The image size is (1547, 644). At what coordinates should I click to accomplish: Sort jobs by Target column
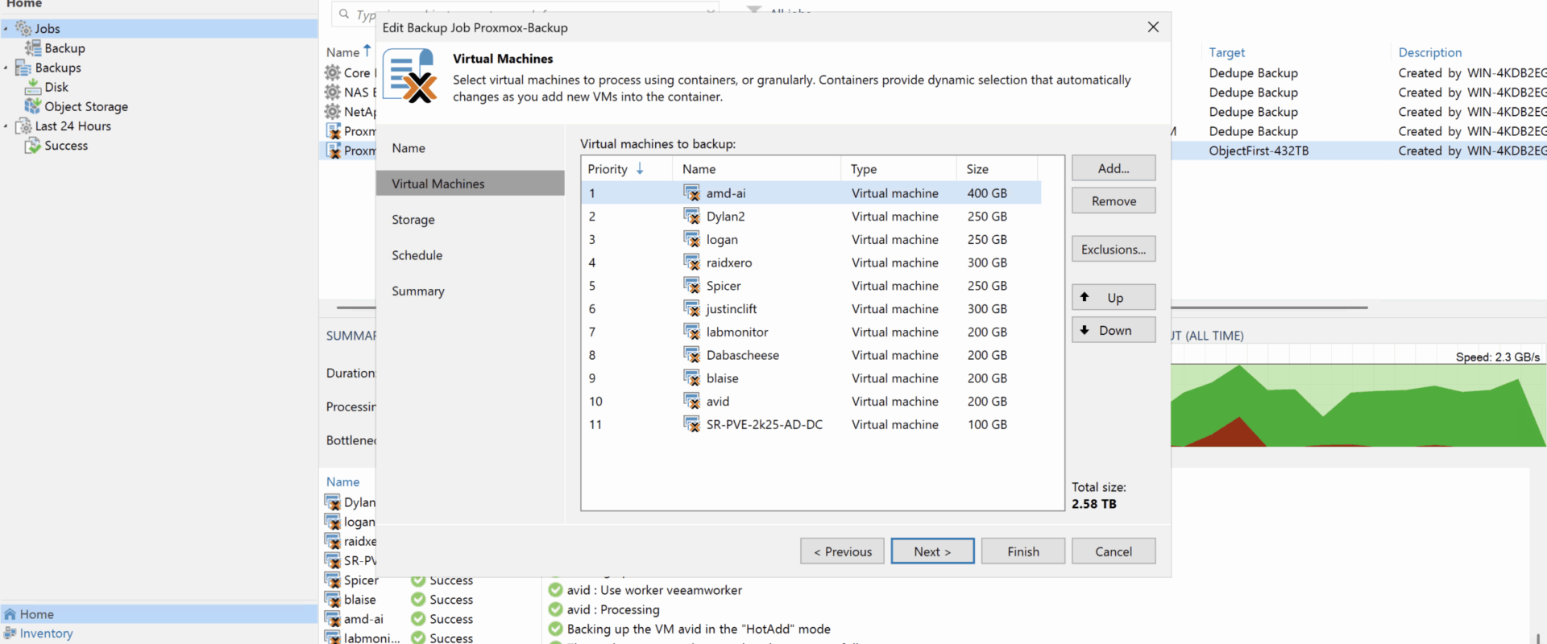click(x=1226, y=52)
